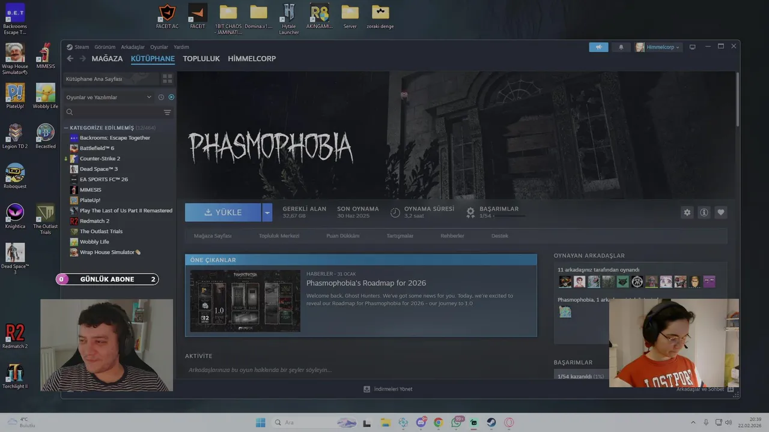This screenshot has width=769, height=432.
Task: Select Knightica desktop shortcut
Action: [15, 216]
